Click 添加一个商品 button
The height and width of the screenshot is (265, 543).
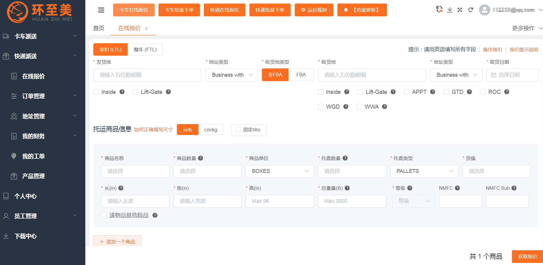coord(117,242)
